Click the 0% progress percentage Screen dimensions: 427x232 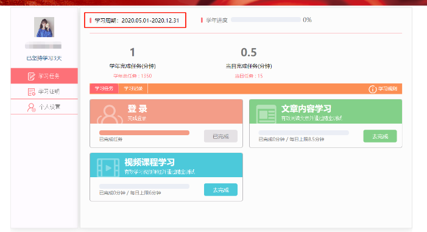tap(307, 20)
